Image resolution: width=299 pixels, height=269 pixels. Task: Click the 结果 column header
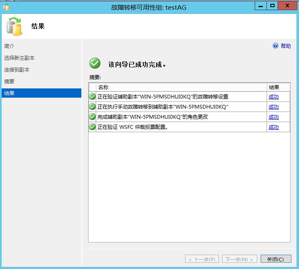pos(278,88)
